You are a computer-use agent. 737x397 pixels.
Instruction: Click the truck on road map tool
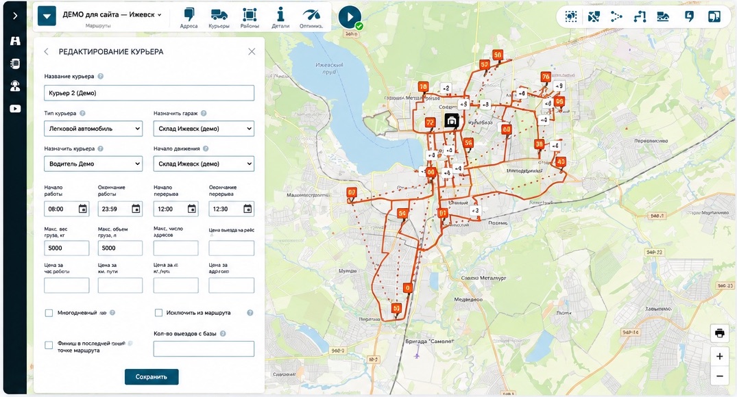click(x=663, y=17)
